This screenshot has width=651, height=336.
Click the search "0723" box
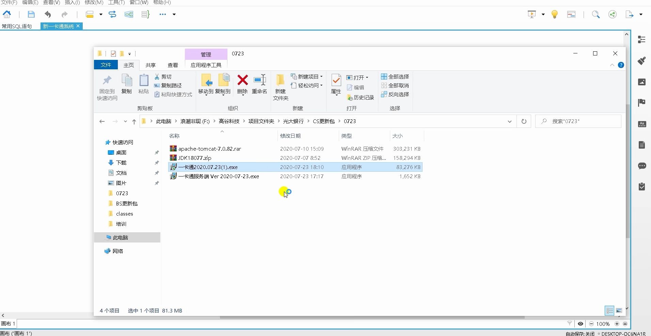pos(578,121)
